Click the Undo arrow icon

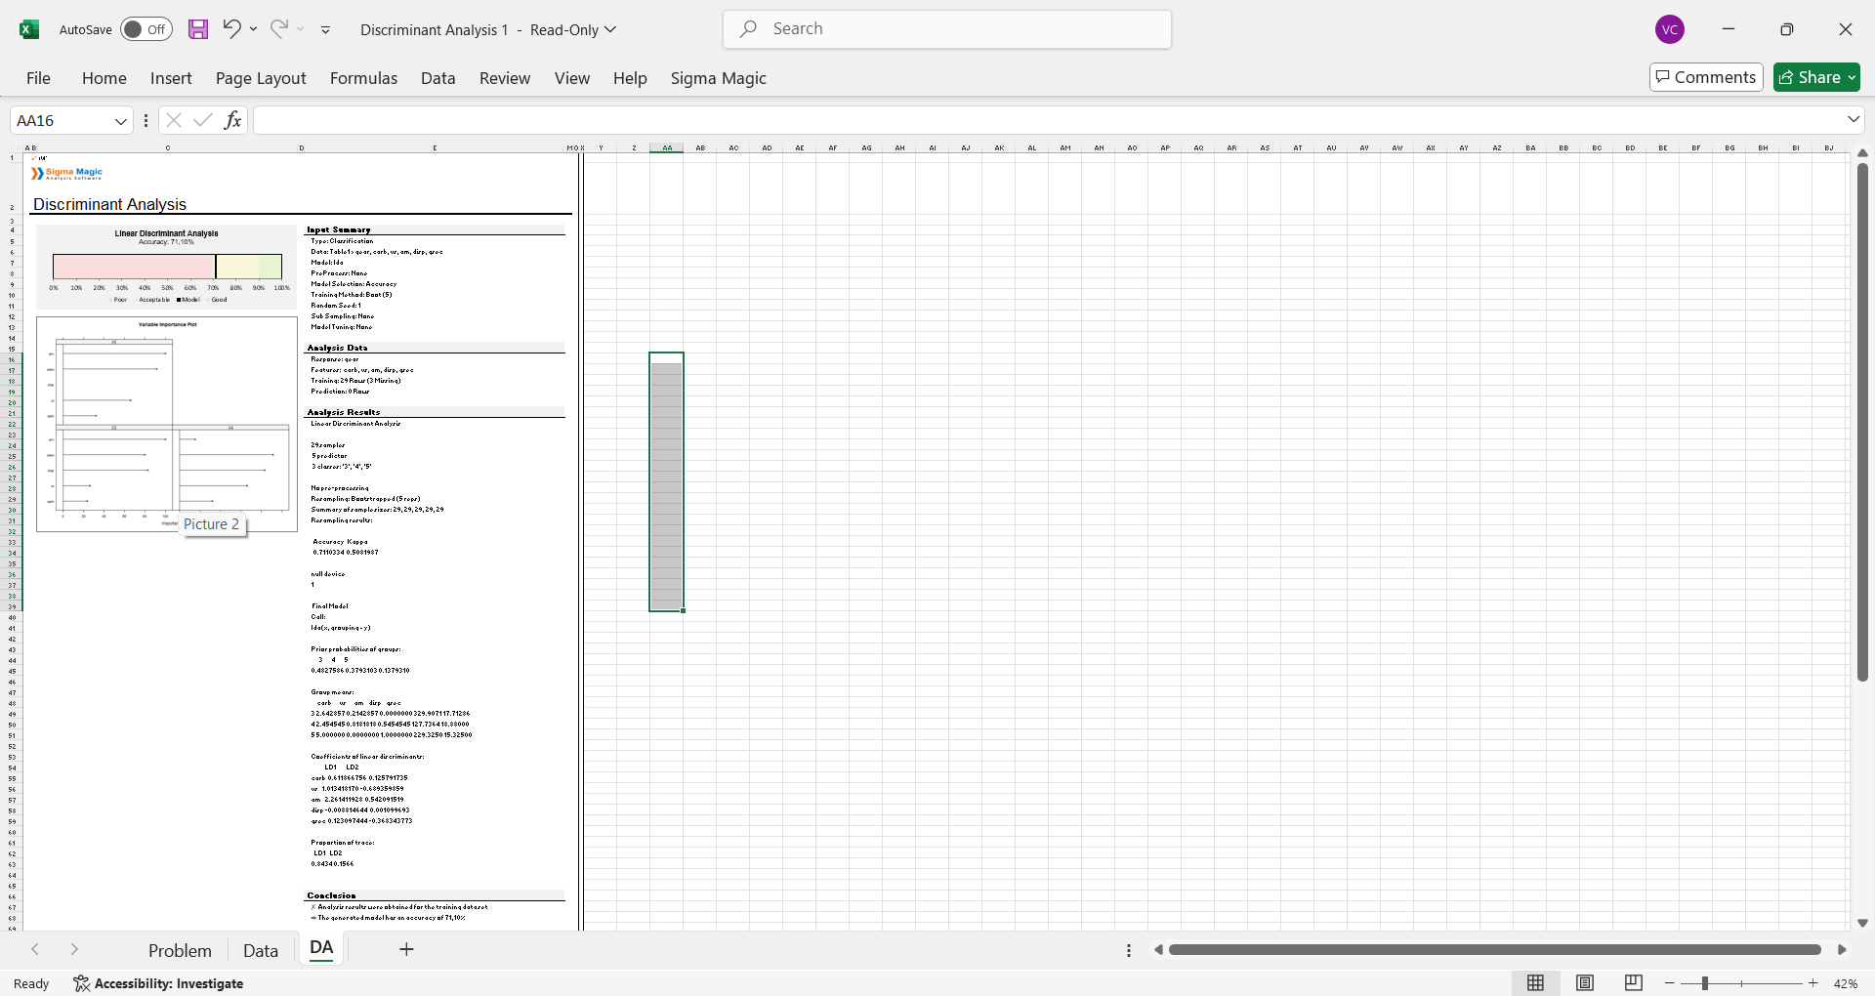(230, 29)
